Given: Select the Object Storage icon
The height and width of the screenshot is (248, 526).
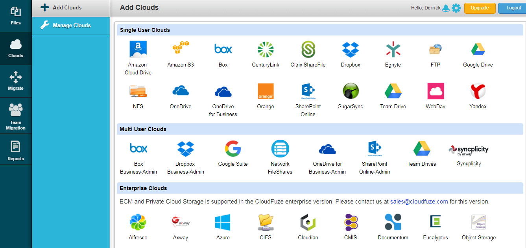Looking at the screenshot, I should [479, 222].
